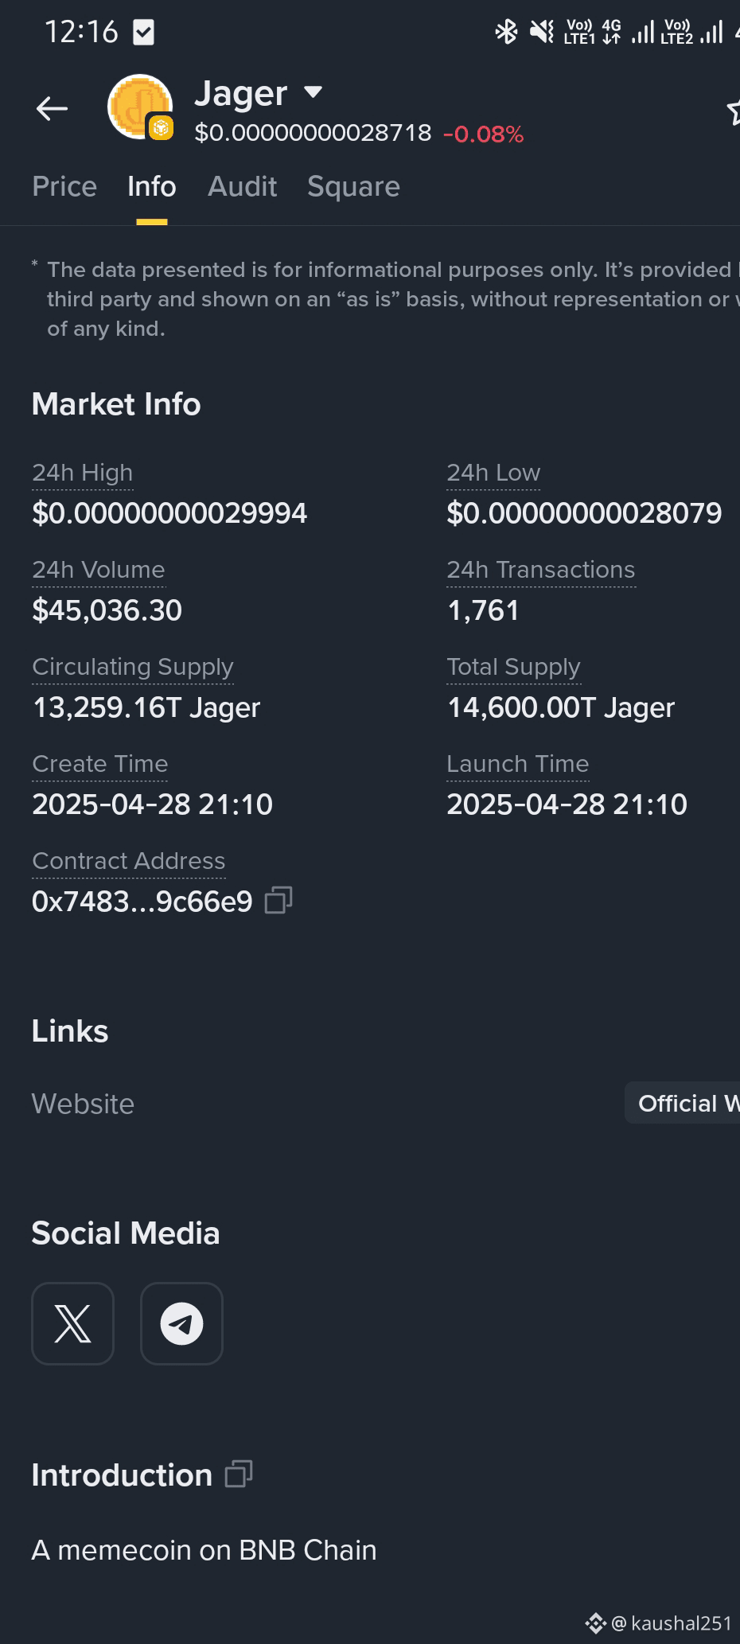Open the Square tab

point(353,186)
